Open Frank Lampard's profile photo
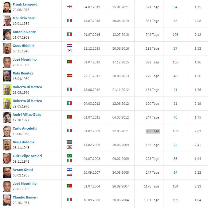 [x=7, y=7]
